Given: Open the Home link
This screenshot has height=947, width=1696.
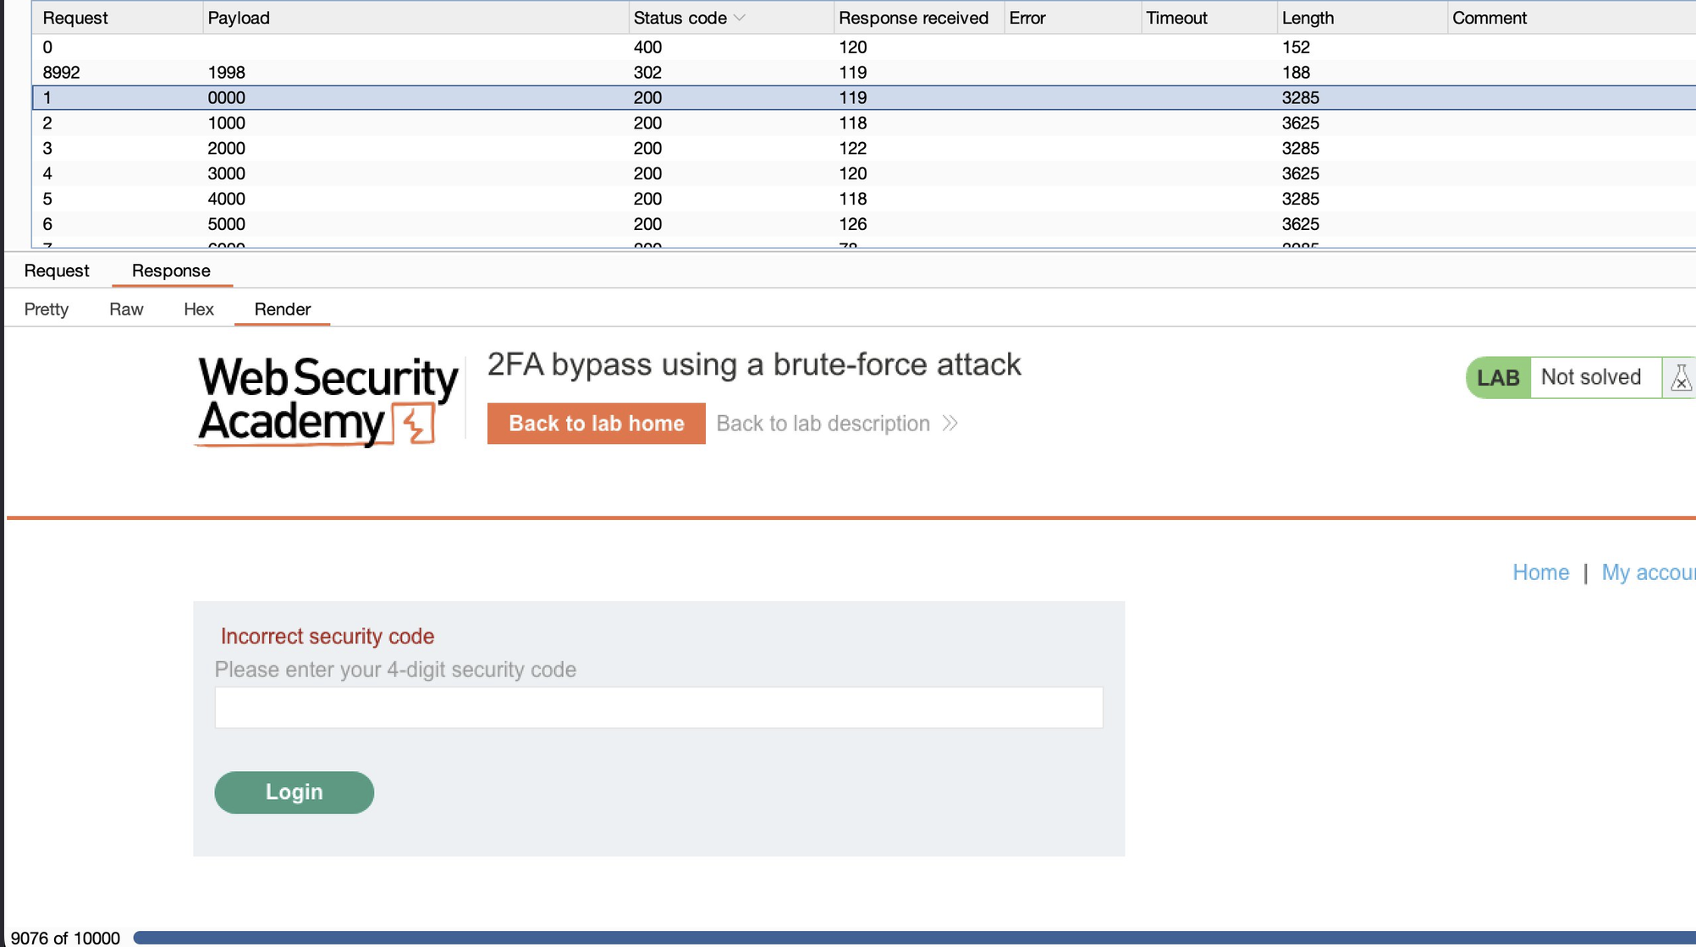Looking at the screenshot, I should point(1540,572).
